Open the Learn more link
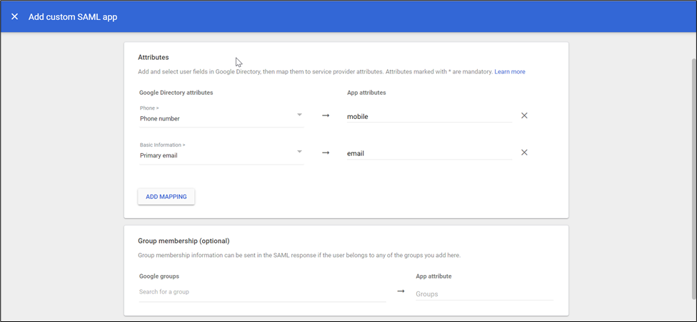697x322 pixels. 509,72
